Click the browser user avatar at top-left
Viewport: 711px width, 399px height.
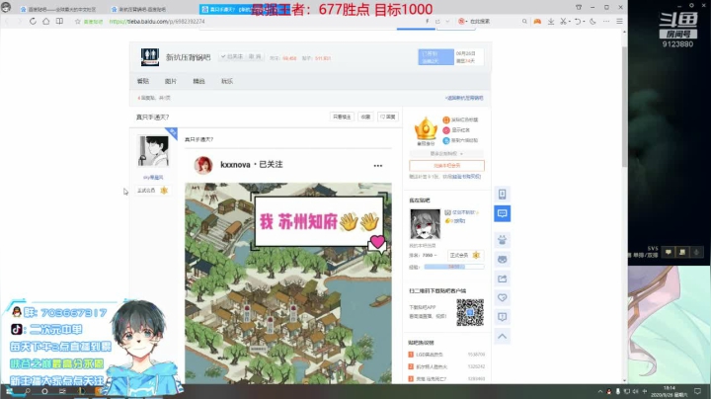pyautogui.click(x=6, y=8)
